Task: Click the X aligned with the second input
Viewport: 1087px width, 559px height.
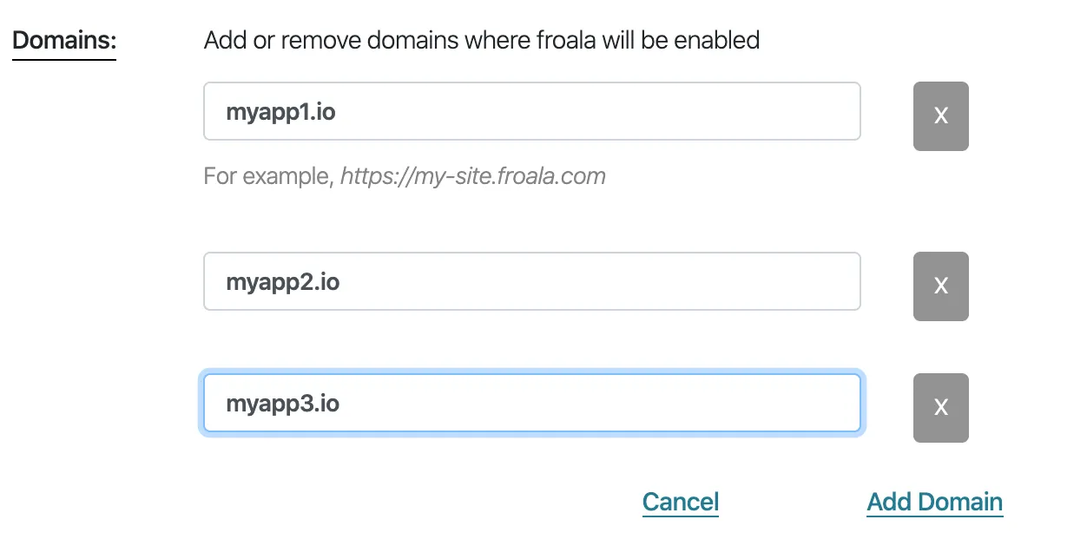Action: (x=940, y=286)
